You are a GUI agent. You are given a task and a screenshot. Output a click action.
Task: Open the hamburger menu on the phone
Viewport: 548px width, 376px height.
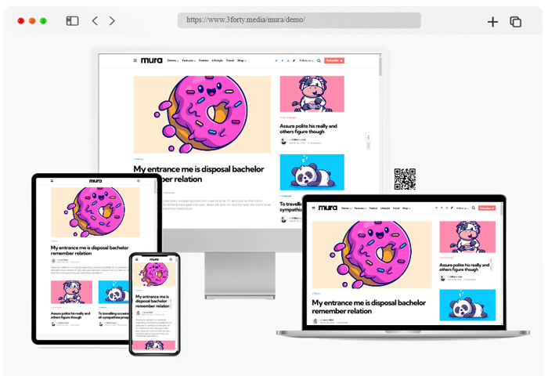coord(137,259)
